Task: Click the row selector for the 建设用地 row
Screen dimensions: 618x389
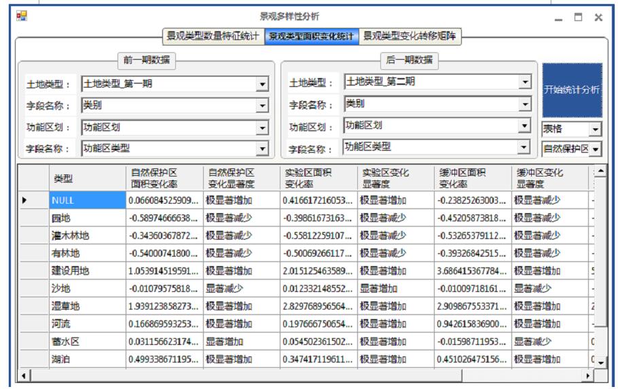Action: [x=33, y=271]
